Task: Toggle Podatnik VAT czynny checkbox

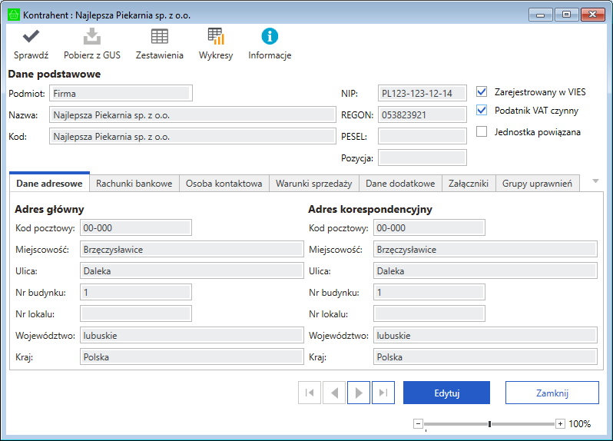Action: click(482, 111)
